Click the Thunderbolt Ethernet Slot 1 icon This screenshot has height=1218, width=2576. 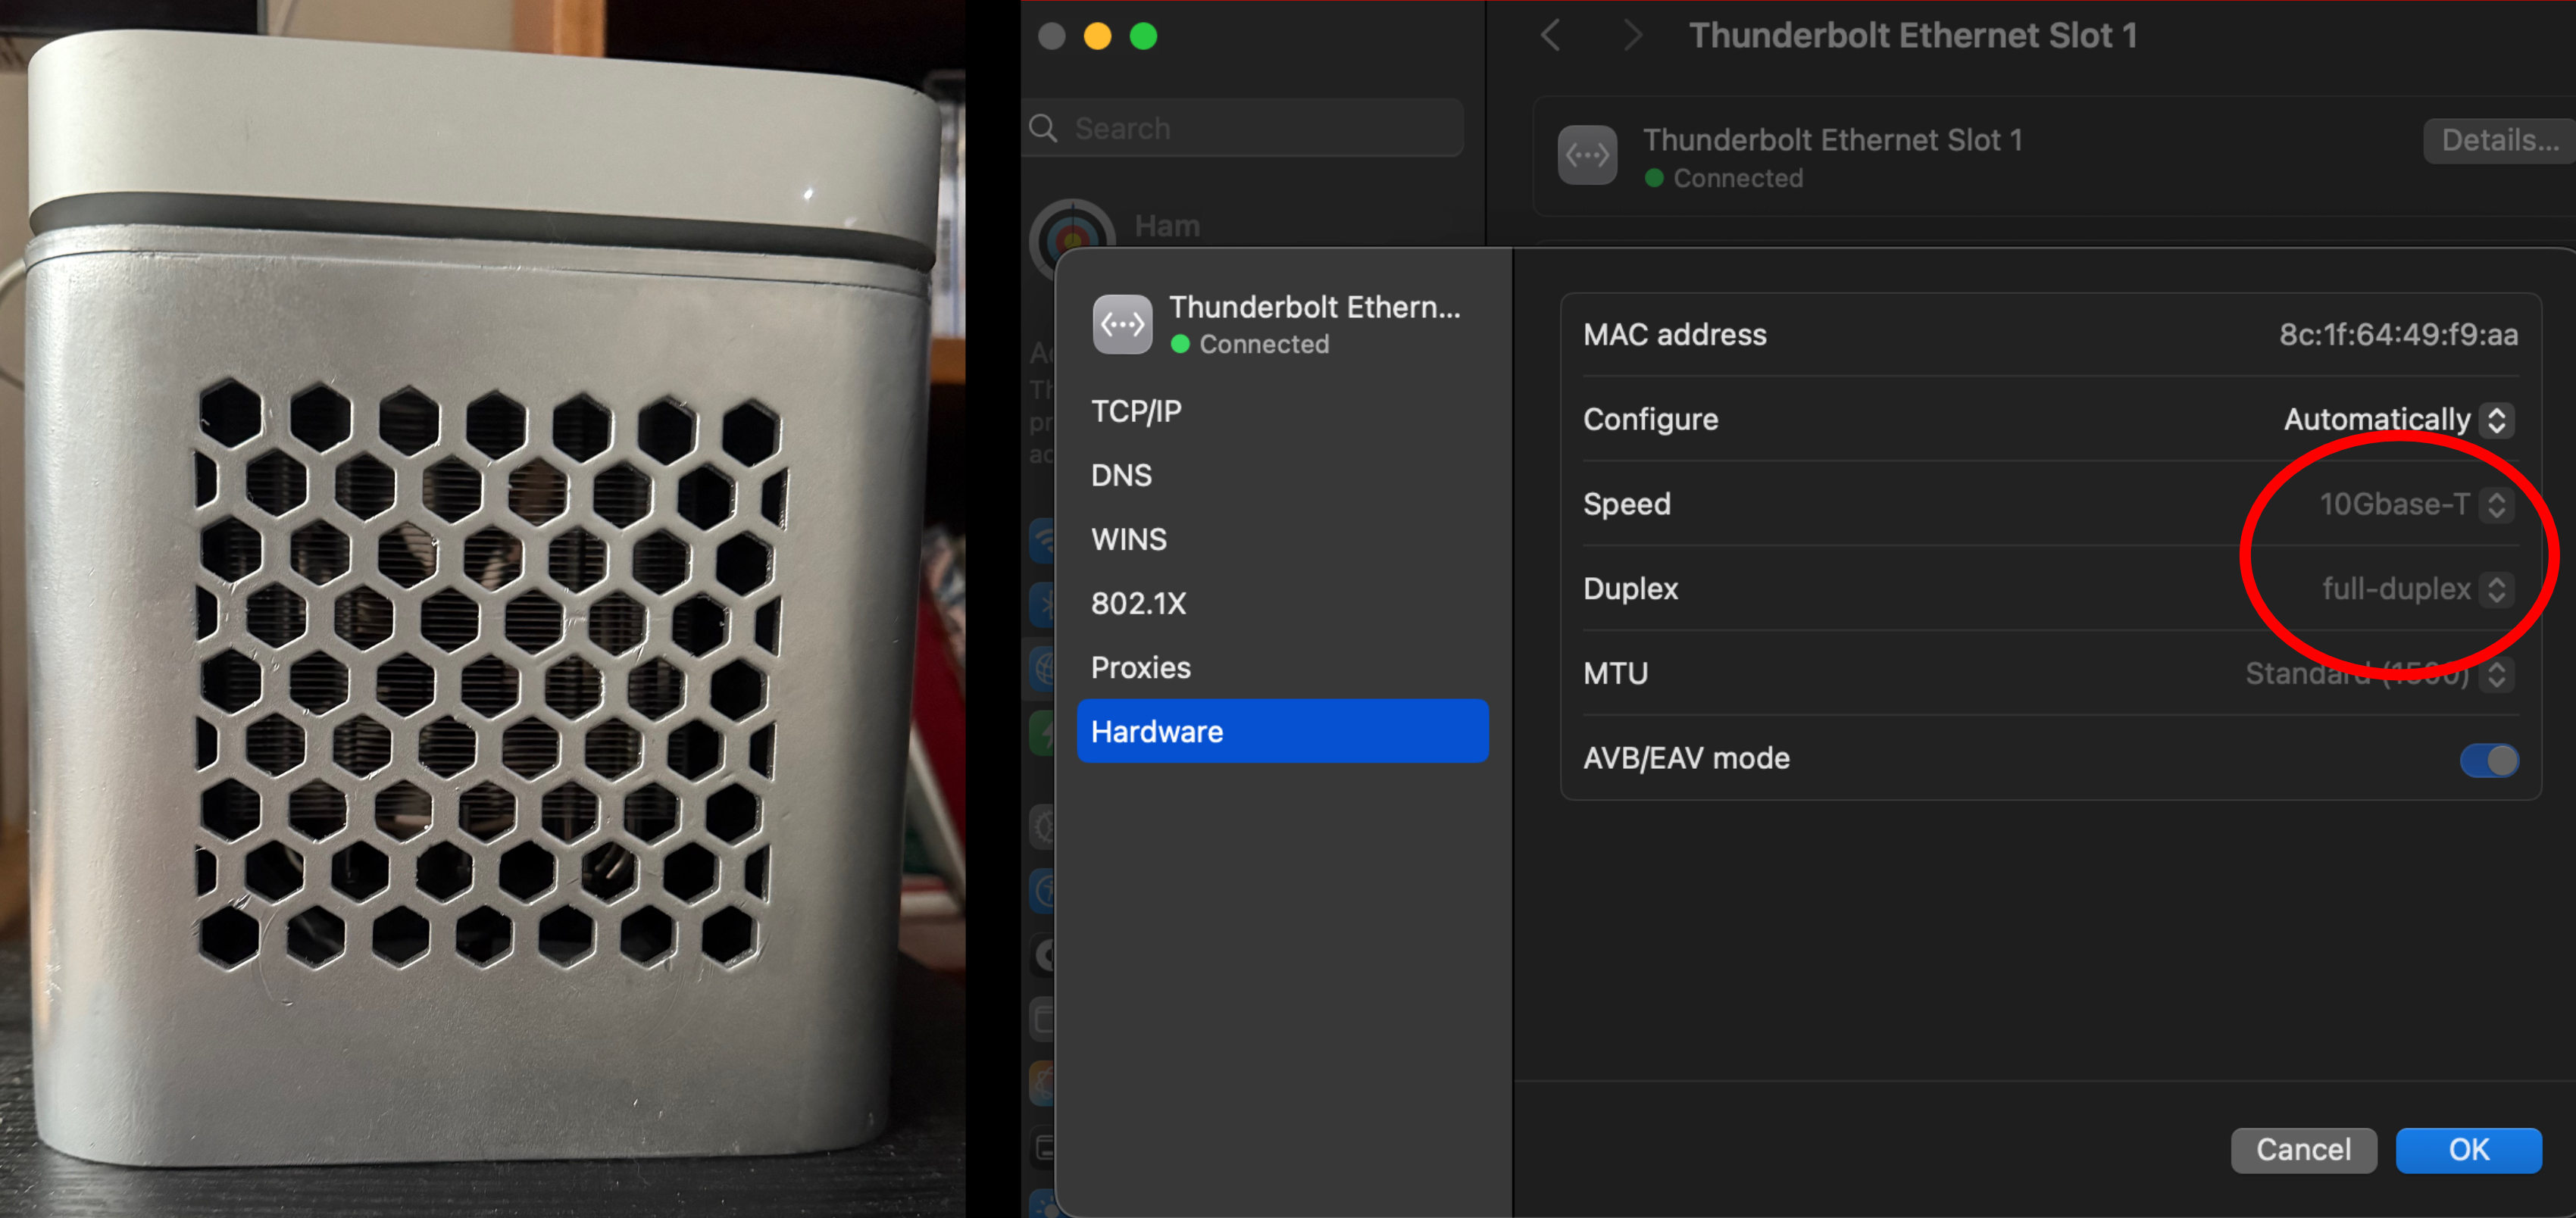[1587, 155]
